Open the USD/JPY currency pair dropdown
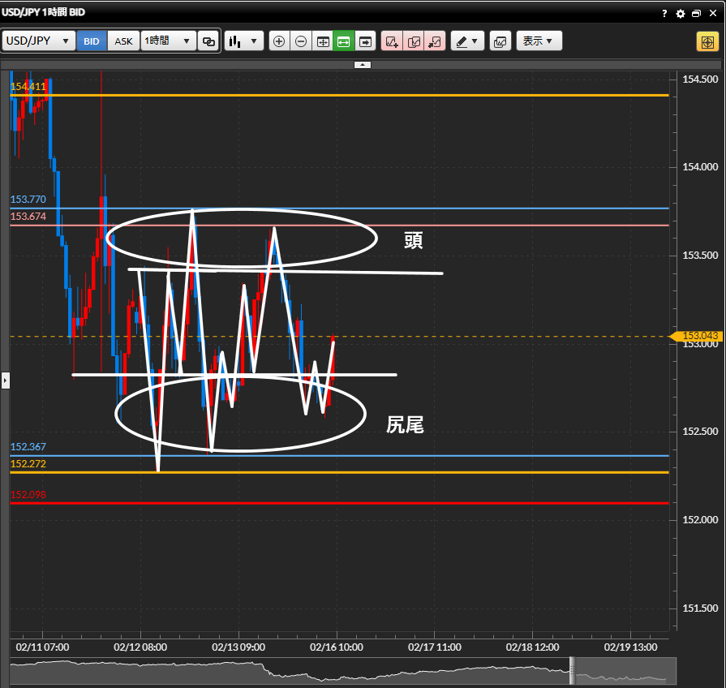 [x=38, y=41]
